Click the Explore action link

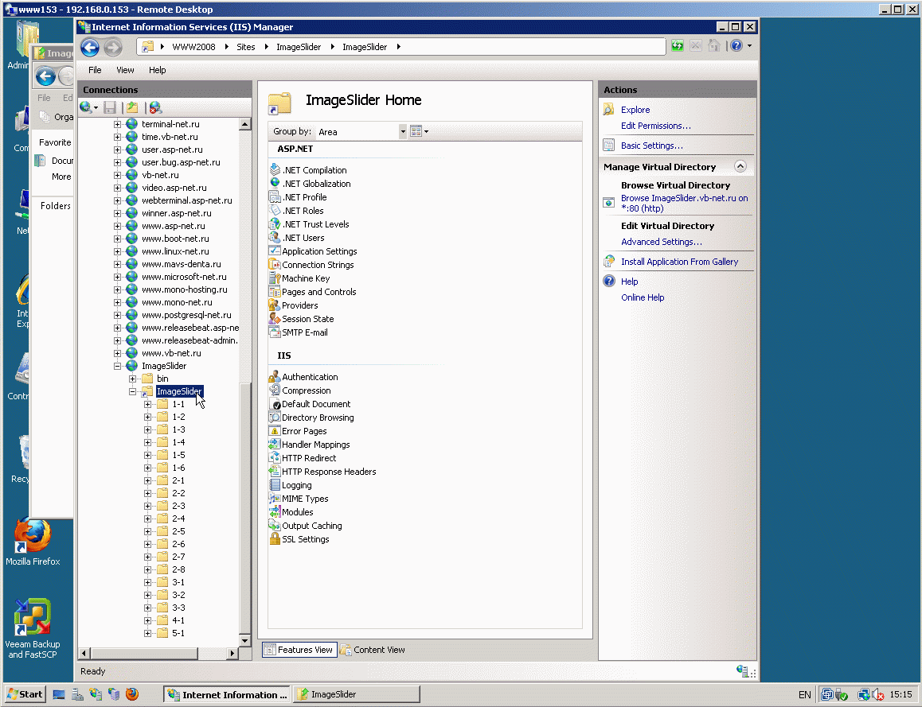[x=635, y=110]
